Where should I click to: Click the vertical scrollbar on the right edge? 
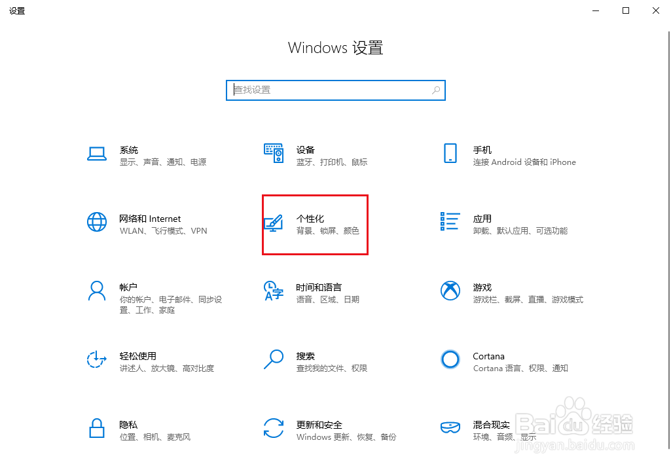point(669,240)
